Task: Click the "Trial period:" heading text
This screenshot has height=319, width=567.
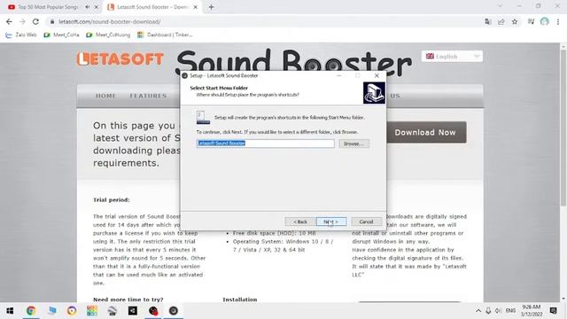Action: (112, 199)
